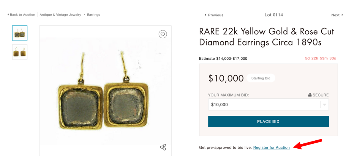The width and height of the screenshot is (357, 160).
Task: Navigate to Previous lot
Action: click(x=215, y=15)
